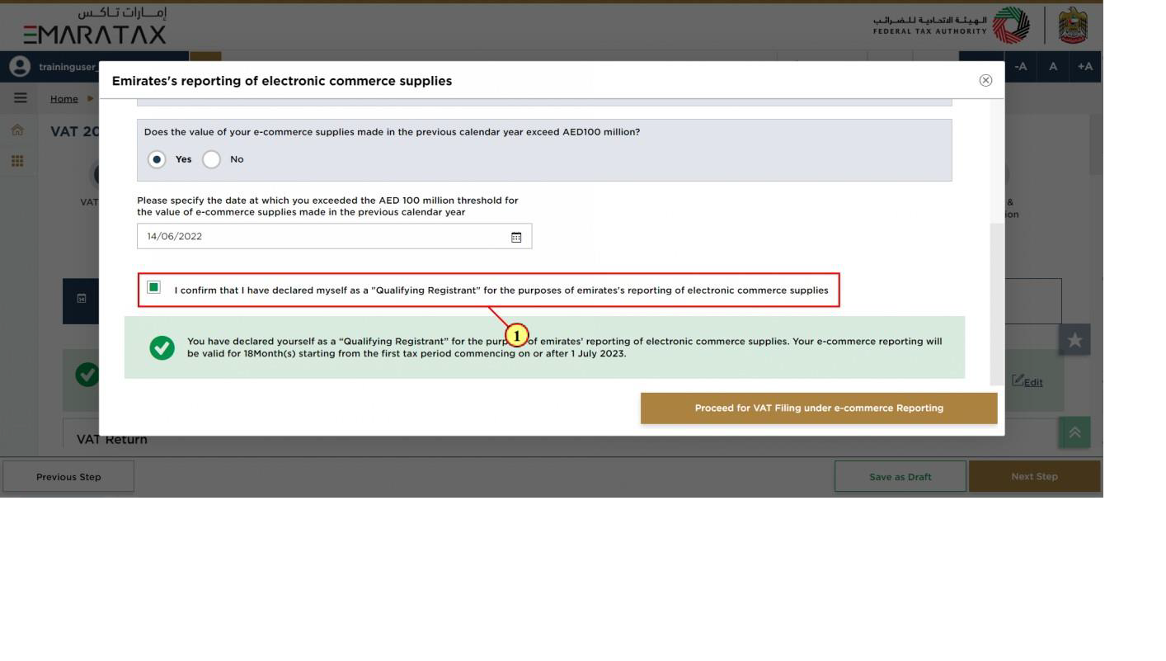Toggle the Qualifying Registrant confirmation checkbox

tap(153, 287)
